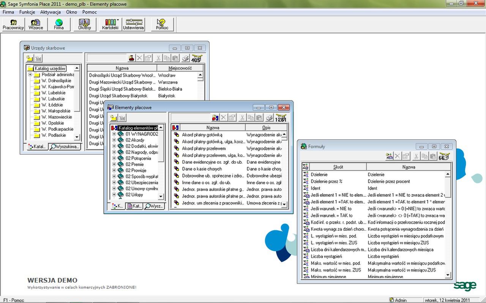Click the paste icon in Elementy płacowe toolbar

pyautogui.click(x=259, y=117)
